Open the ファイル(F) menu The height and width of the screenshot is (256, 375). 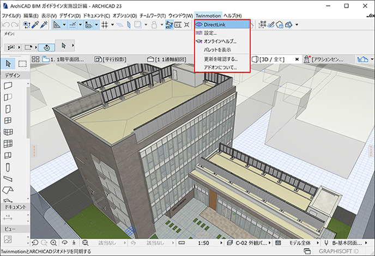(x=11, y=16)
